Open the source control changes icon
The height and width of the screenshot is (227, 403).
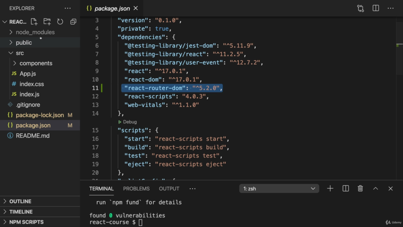tap(360, 9)
